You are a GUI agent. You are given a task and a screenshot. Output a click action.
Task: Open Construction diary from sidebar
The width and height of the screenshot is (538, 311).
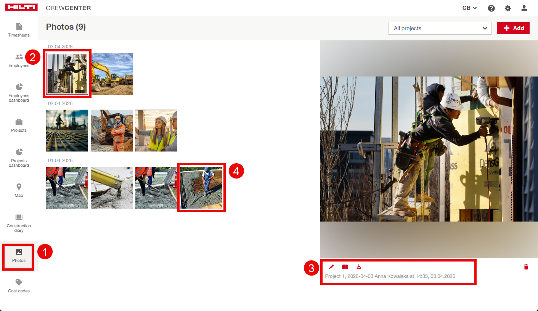[x=19, y=223]
